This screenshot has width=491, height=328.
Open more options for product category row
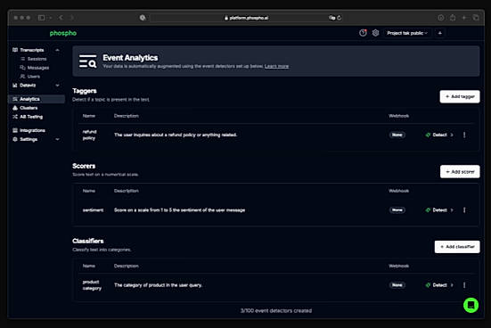click(x=464, y=285)
